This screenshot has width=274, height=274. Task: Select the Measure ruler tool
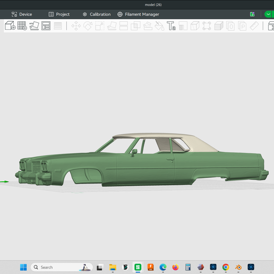254,26
